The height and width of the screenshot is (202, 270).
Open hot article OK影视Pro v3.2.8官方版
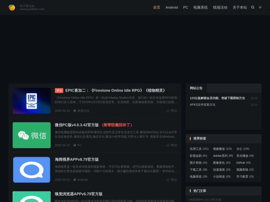pyautogui.click(x=205, y=200)
